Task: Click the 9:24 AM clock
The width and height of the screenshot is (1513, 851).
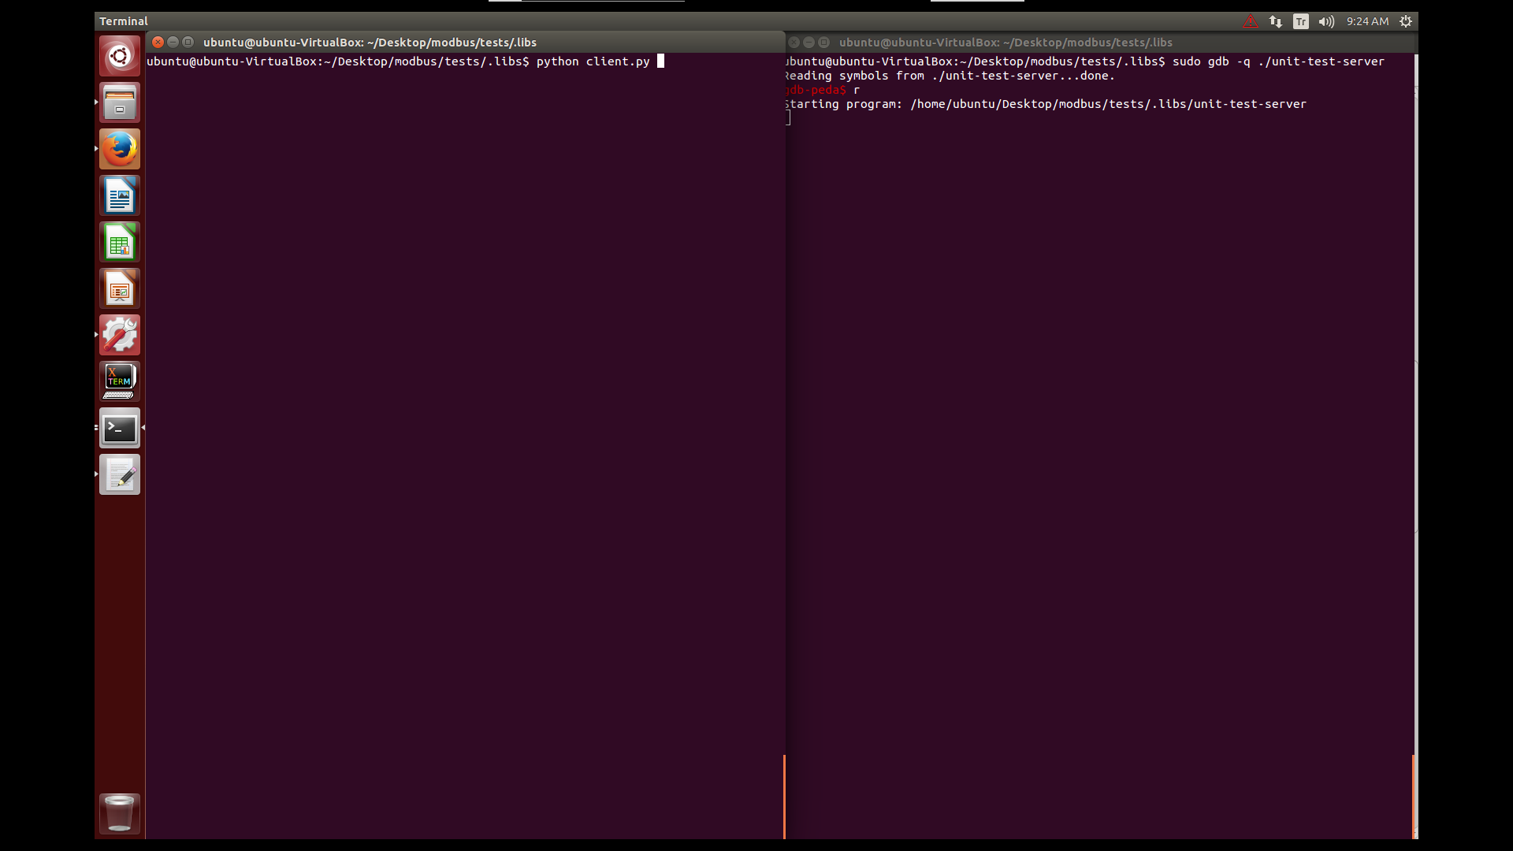Action: (x=1367, y=21)
